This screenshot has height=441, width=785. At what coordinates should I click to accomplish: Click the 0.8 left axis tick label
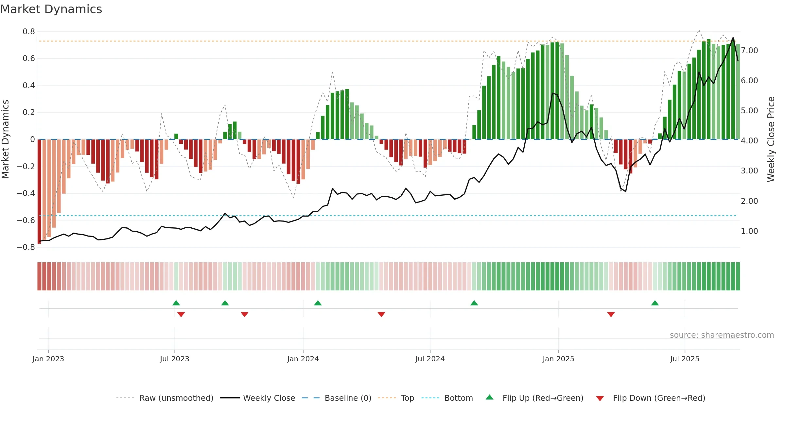click(x=29, y=32)
